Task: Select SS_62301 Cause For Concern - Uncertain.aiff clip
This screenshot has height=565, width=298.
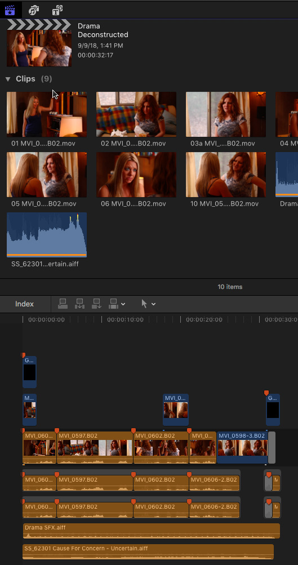Action: [x=148, y=551]
